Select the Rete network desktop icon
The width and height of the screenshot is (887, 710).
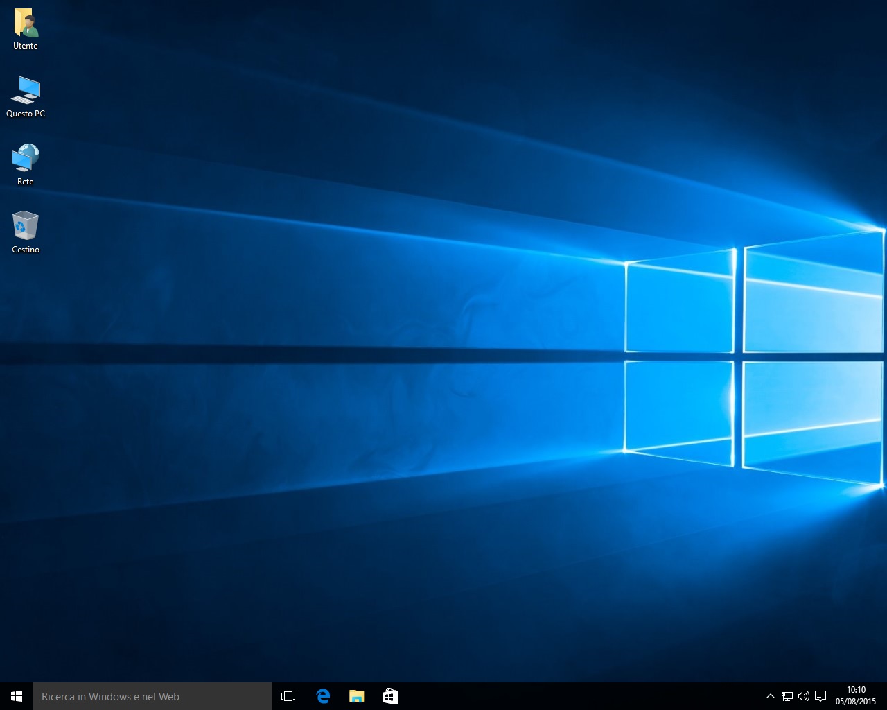click(26, 165)
